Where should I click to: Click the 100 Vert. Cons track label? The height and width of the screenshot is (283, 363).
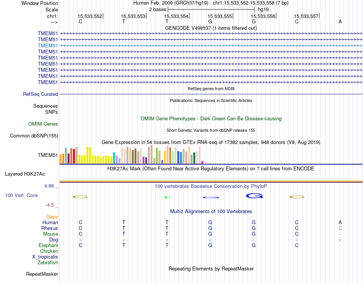coord(21,195)
